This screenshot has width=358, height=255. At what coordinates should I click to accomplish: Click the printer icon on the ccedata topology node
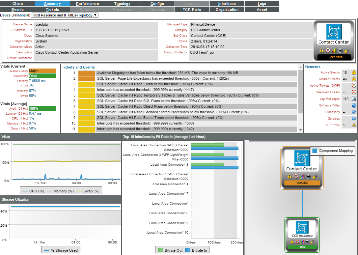[x=308, y=177]
